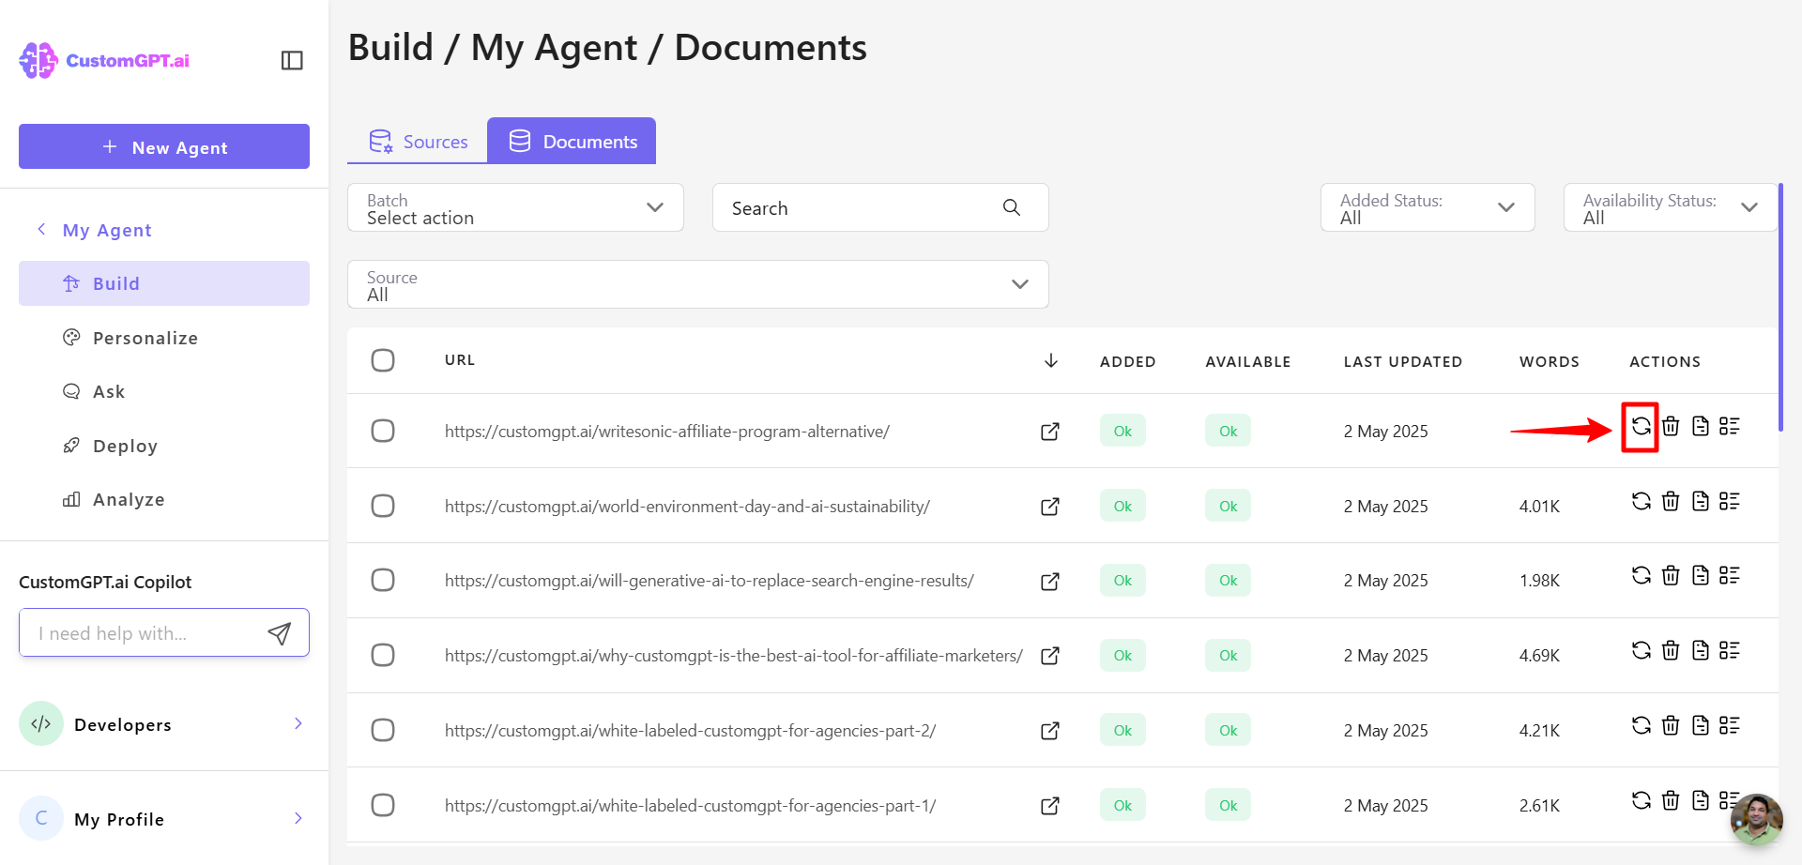Open the agencies-part-1 URL externally
The width and height of the screenshot is (1802, 865).
(x=1050, y=806)
